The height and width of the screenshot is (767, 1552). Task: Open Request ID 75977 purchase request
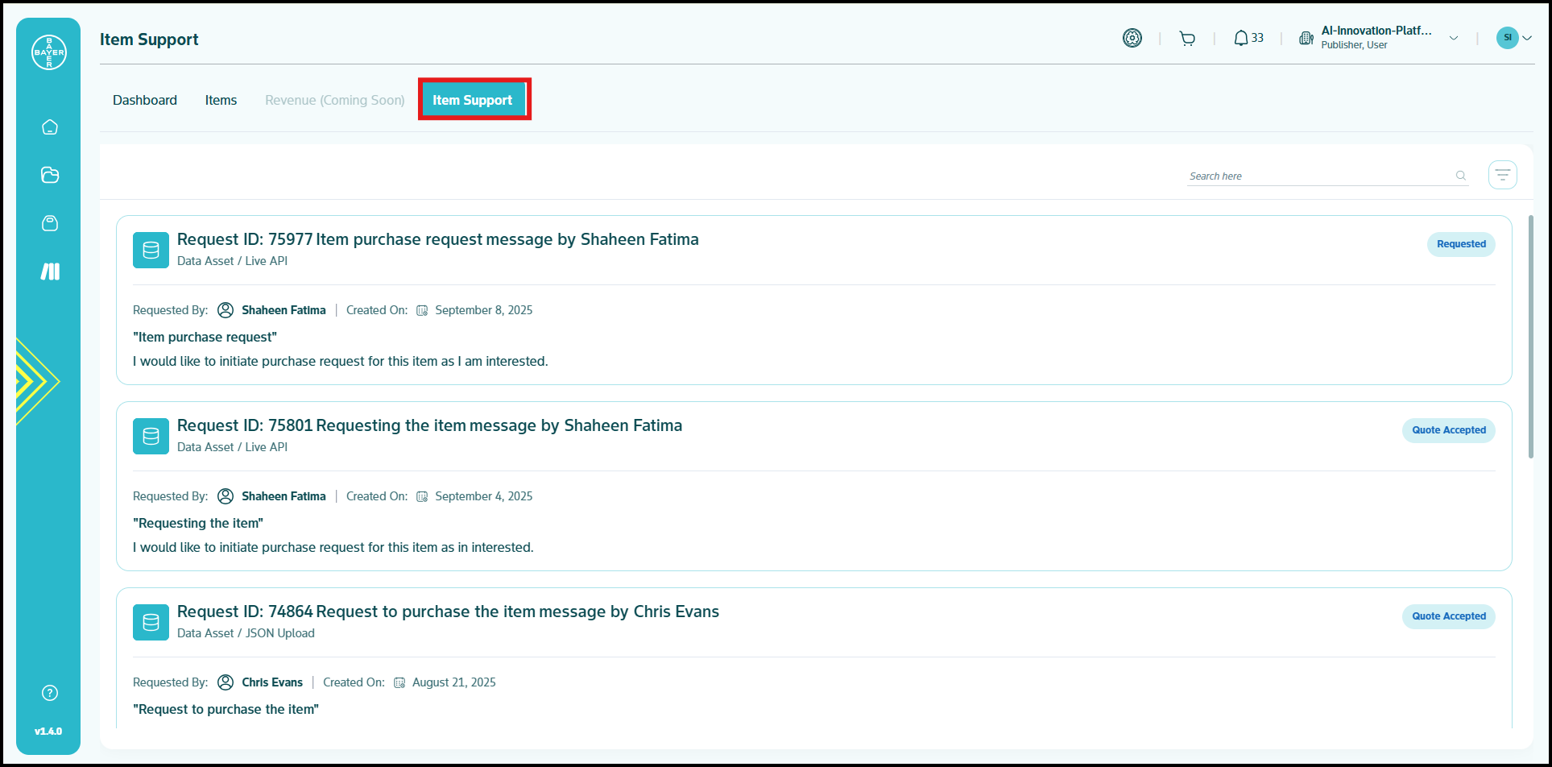tap(437, 239)
